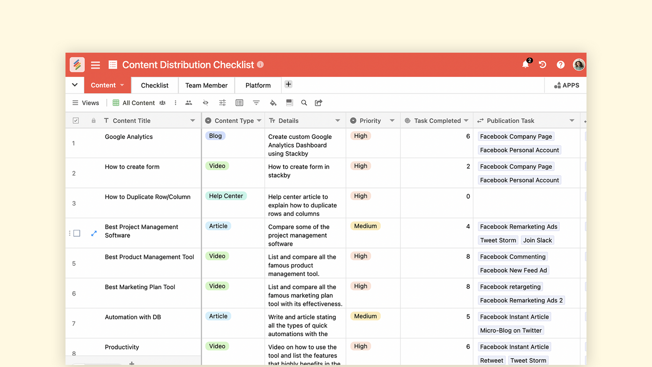Open Details column dropdown
The image size is (652, 367).
pos(337,120)
